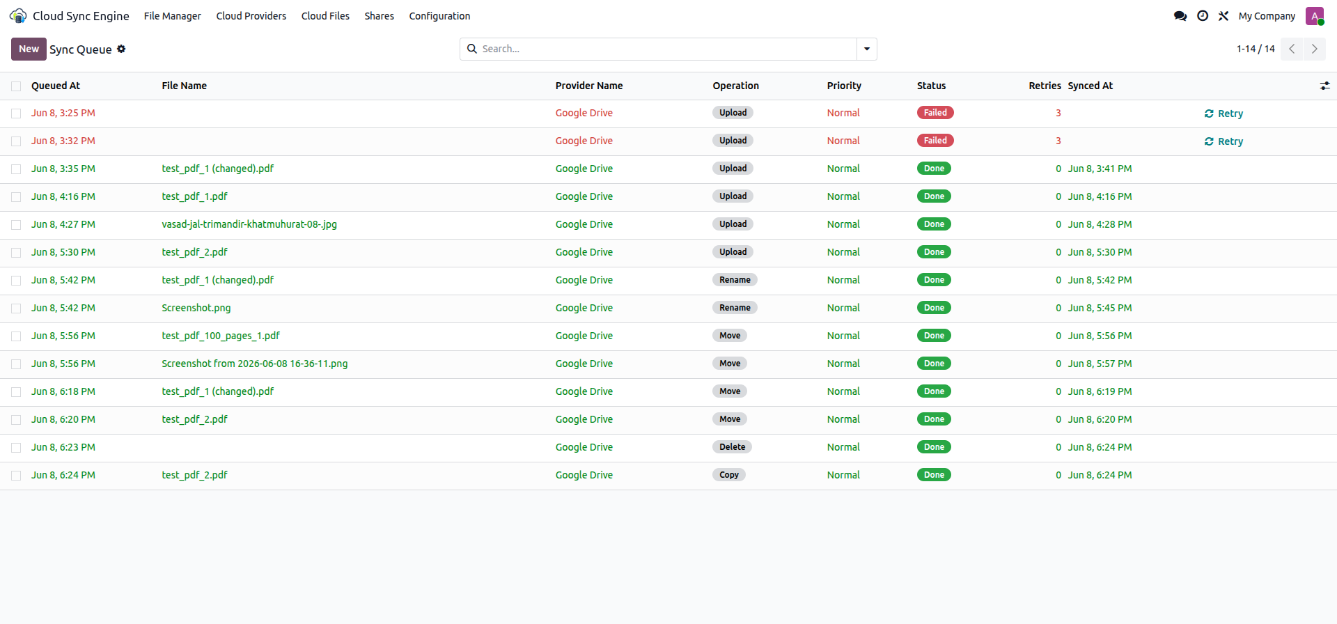Sort by the Synced At column header
Viewport: 1337px width, 624px height.
coord(1090,86)
